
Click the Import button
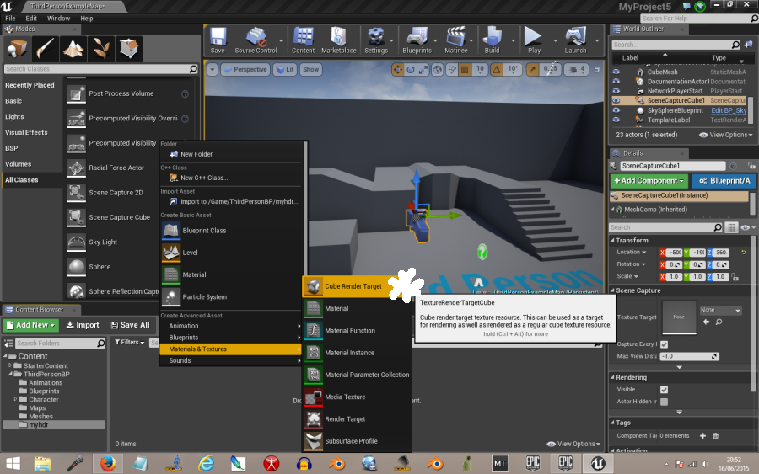[83, 325]
